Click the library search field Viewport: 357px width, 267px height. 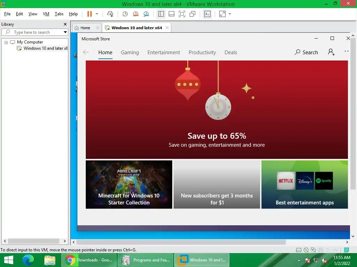[x=32, y=32]
